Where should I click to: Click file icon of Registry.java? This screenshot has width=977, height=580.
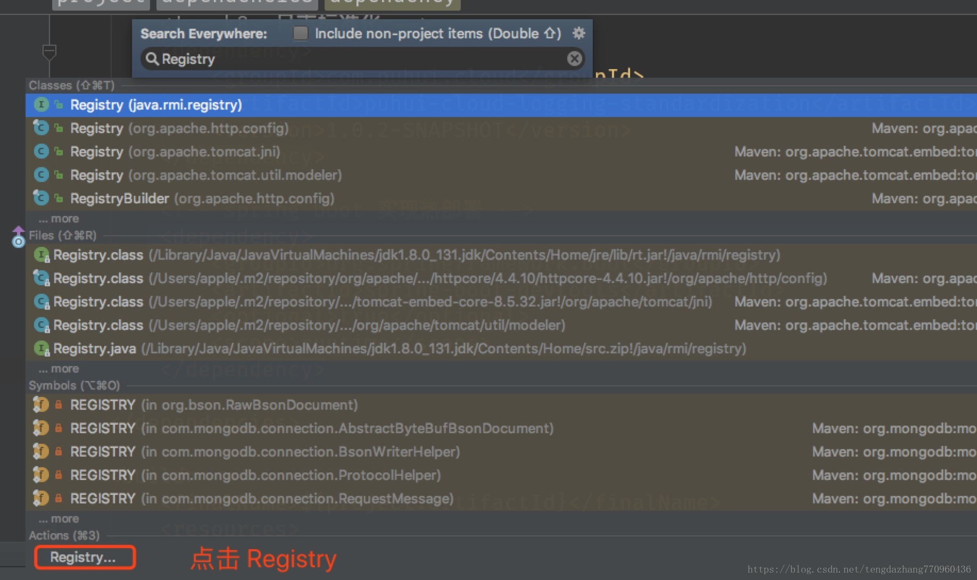coord(42,349)
